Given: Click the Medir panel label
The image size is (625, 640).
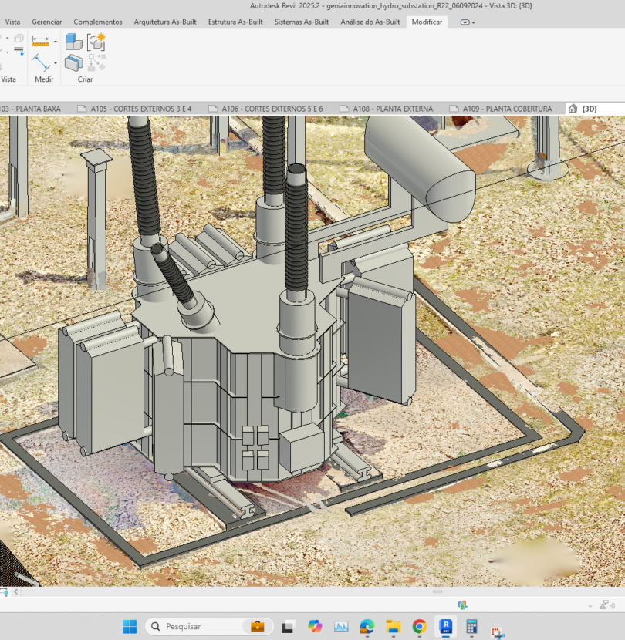Looking at the screenshot, I should (x=44, y=79).
